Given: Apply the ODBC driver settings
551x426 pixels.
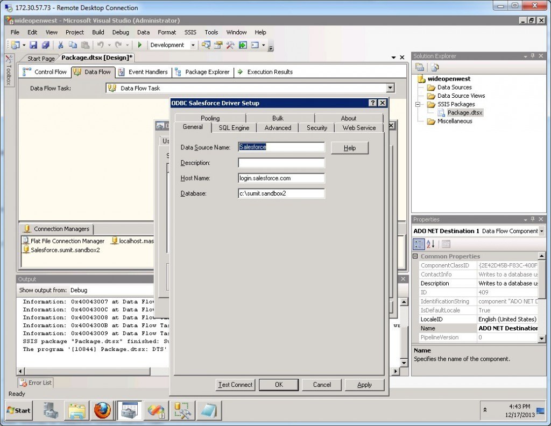Looking at the screenshot, I should click(x=364, y=385).
